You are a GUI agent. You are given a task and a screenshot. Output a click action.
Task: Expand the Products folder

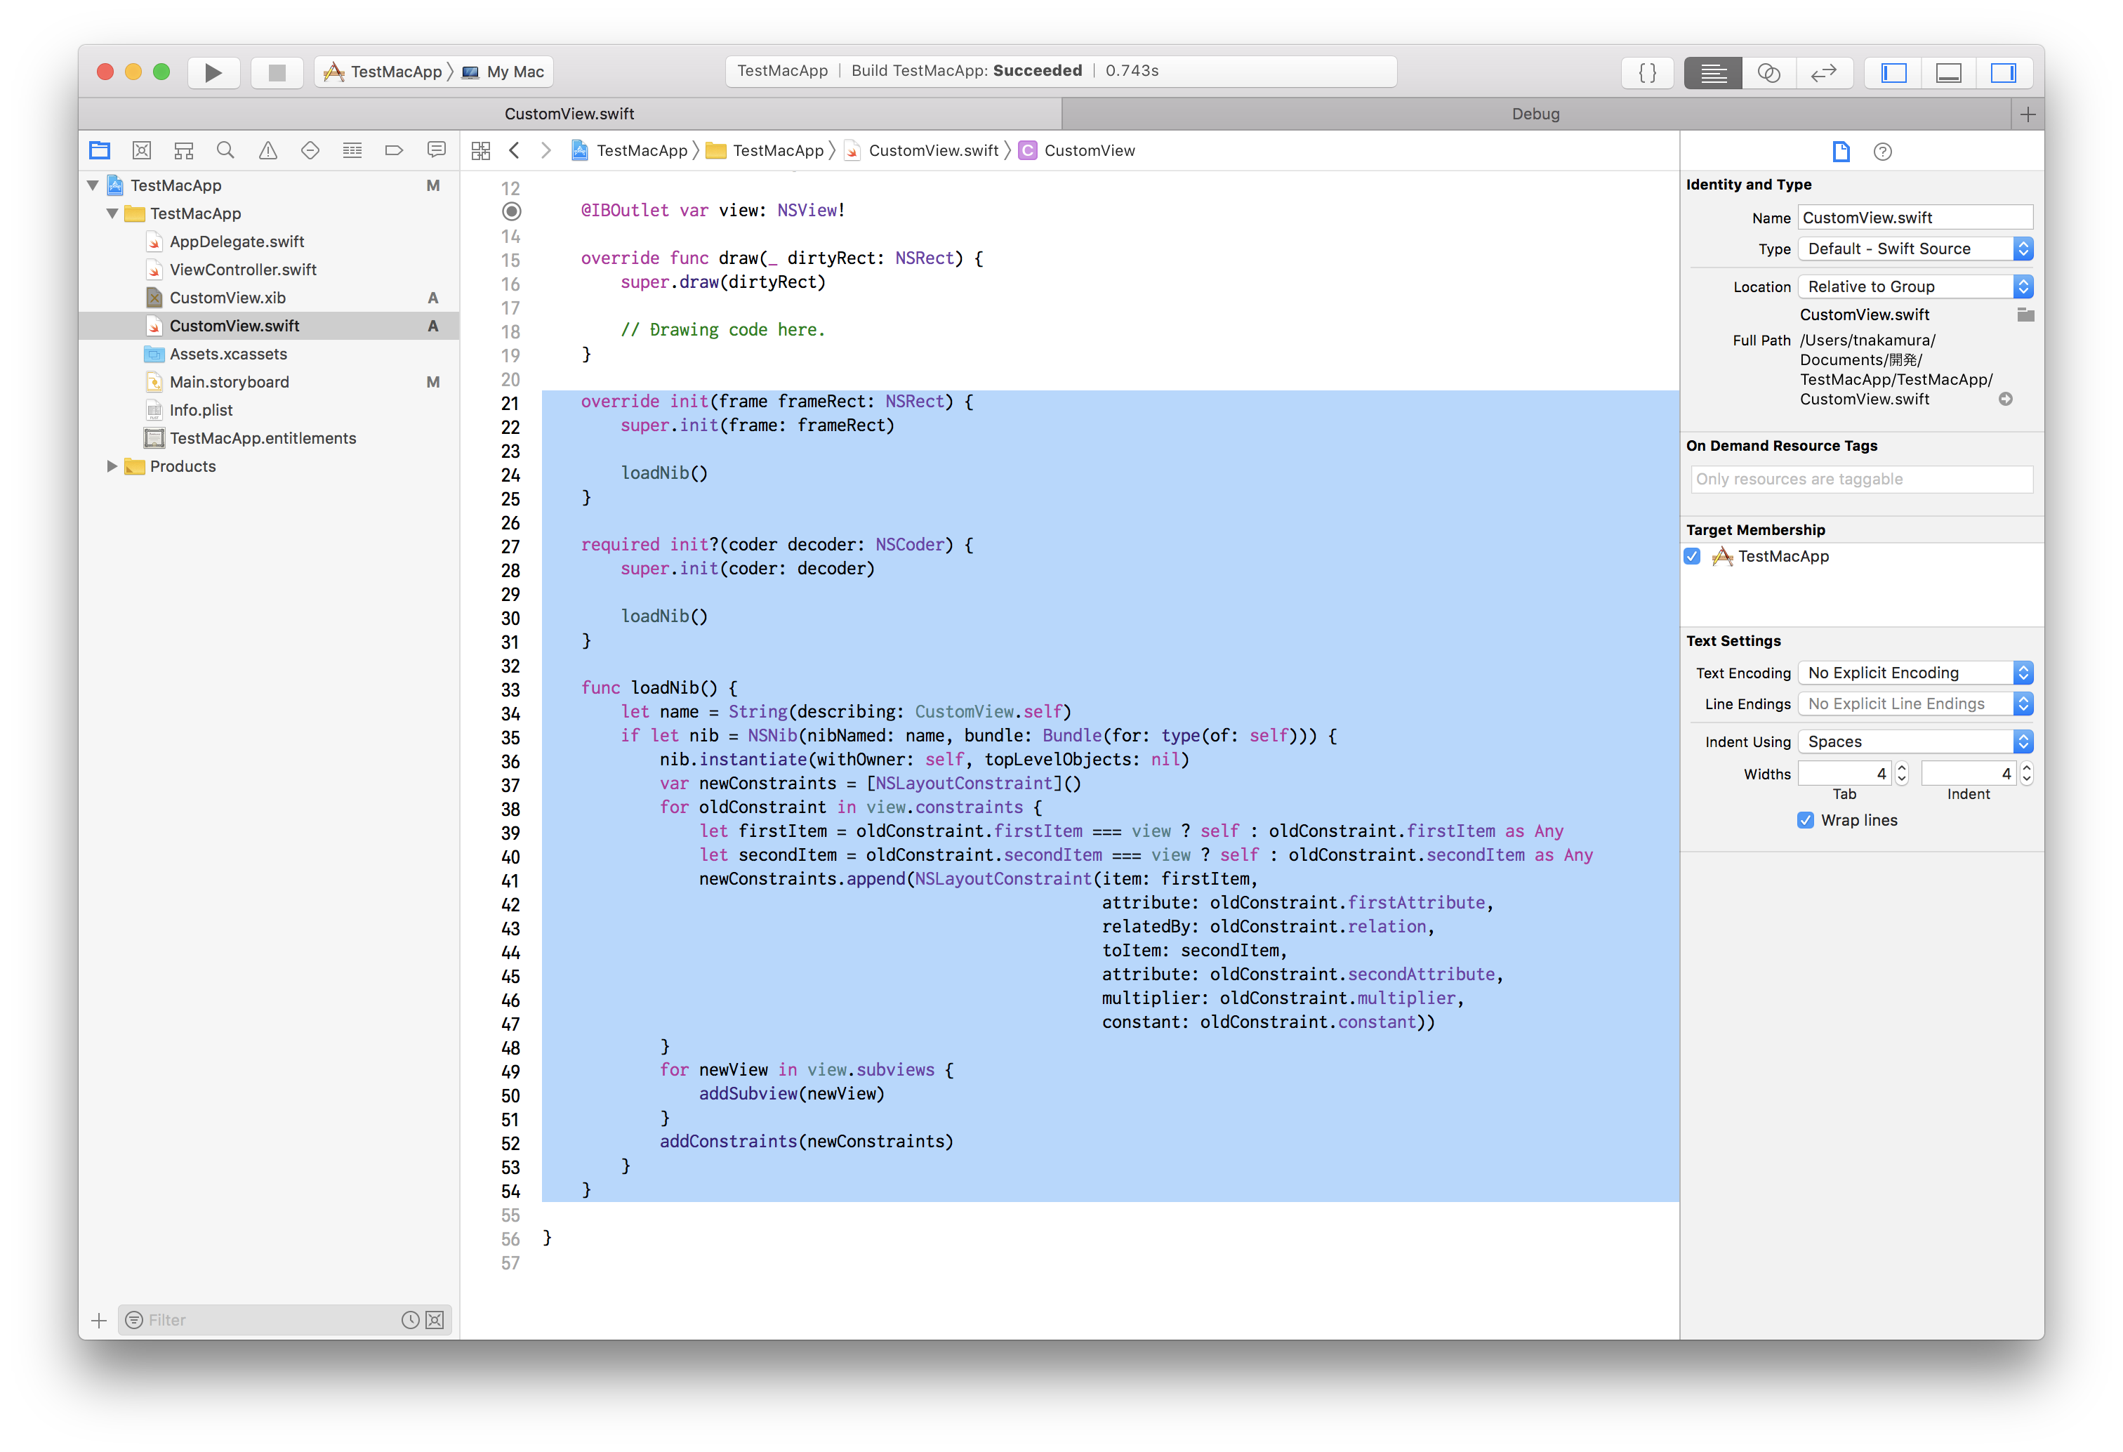tap(112, 466)
